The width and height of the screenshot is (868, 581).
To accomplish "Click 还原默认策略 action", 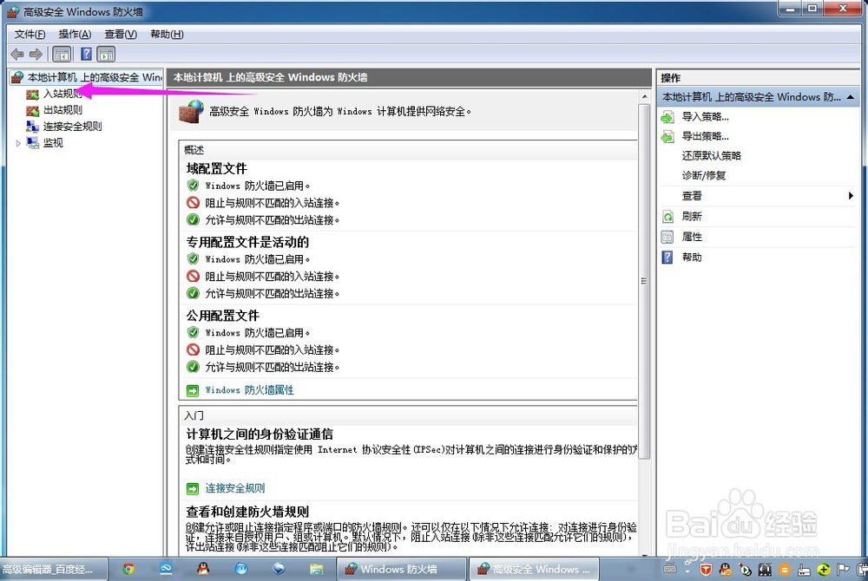I will click(712, 156).
